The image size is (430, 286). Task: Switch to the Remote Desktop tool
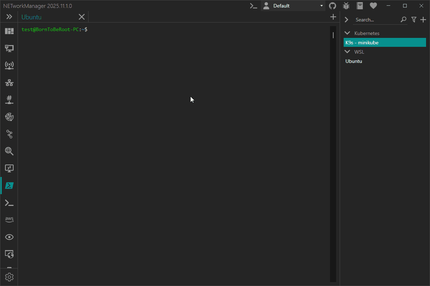[9, 168]
